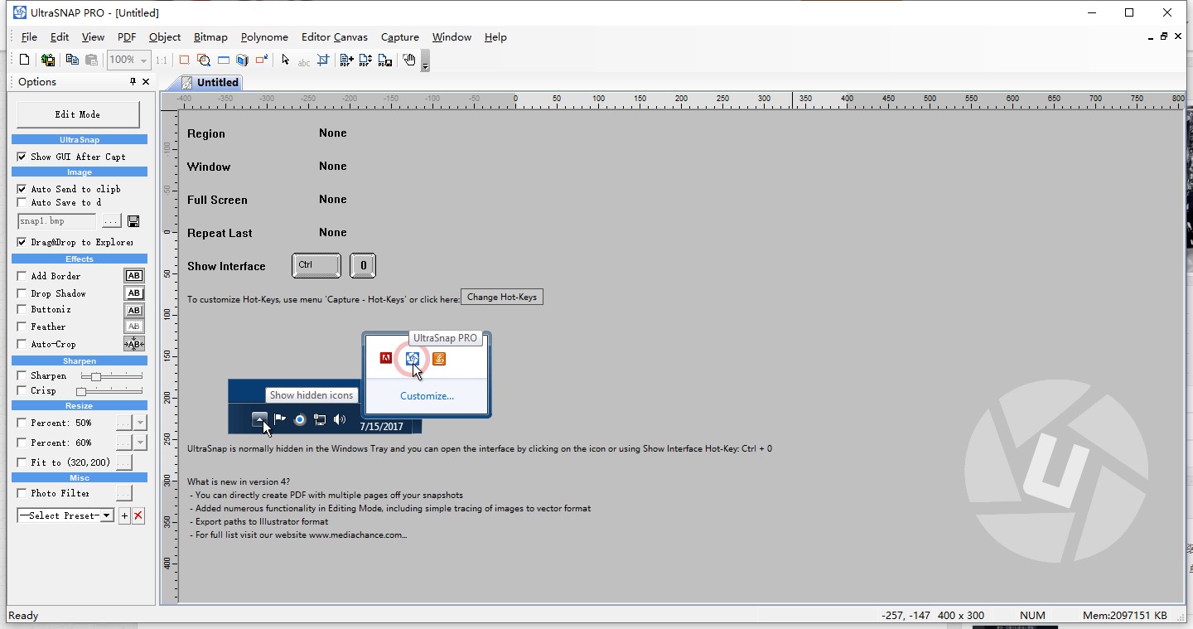Open Add Border settings AB icon
1193x629 pixels.
point(133,276)
